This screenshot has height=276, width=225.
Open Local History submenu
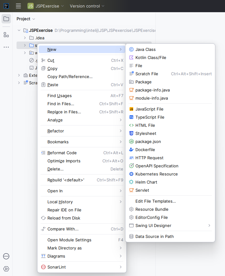tap(82, 202)
